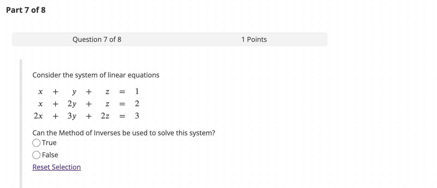
Task: Mark False for the inverses question
Action: click(x=36, y=155)
